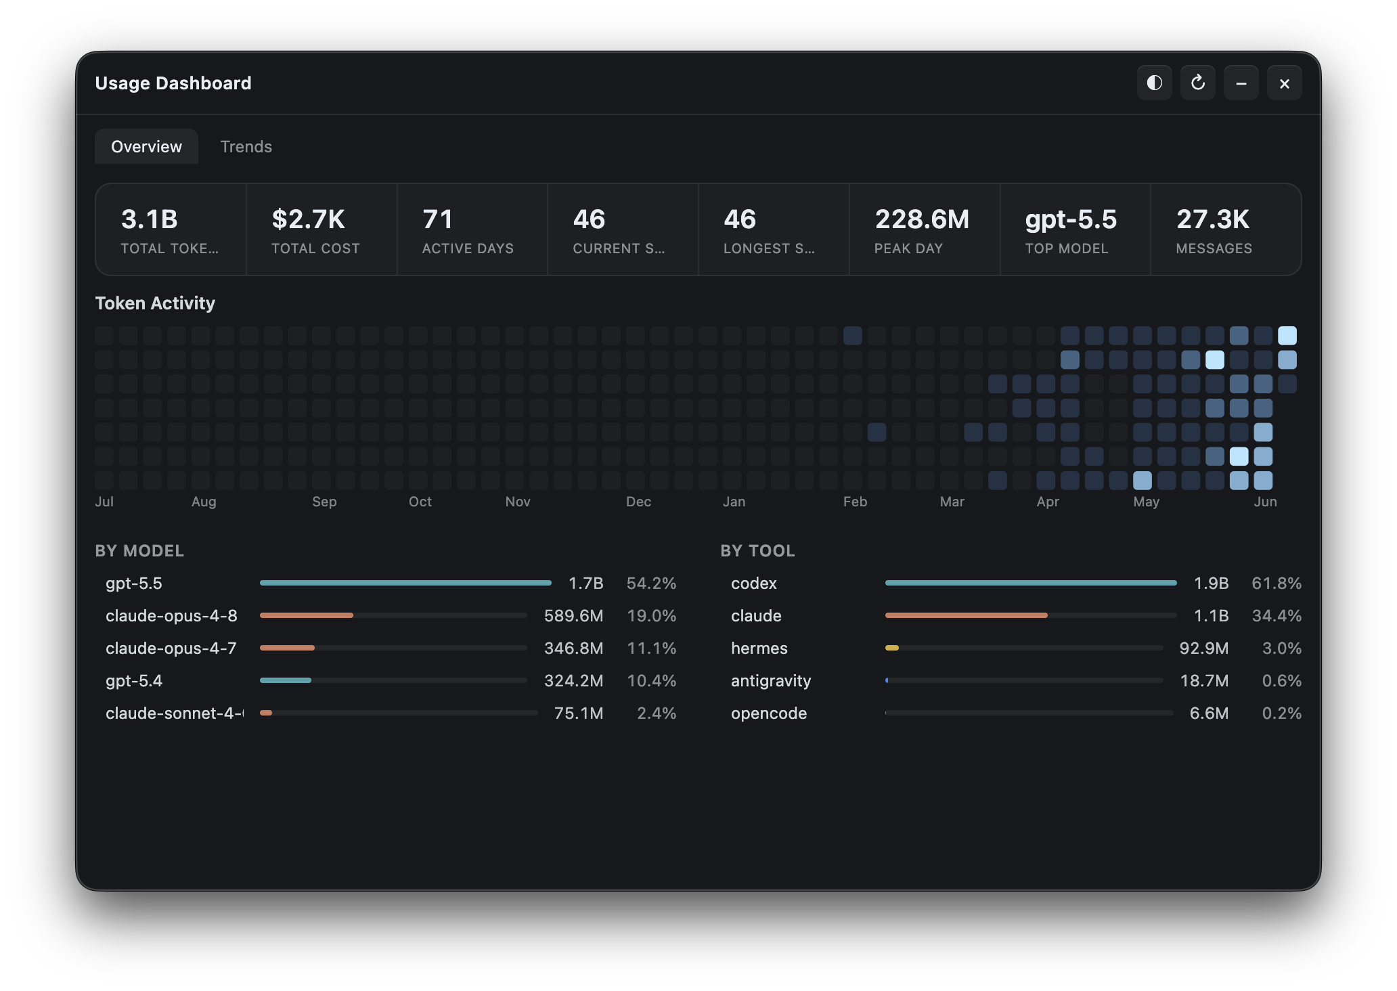Viewport: 1397px width, 991px height.
Task: Click the 54.2% value for gpt-5.5
Action: (x=651, y=583)
